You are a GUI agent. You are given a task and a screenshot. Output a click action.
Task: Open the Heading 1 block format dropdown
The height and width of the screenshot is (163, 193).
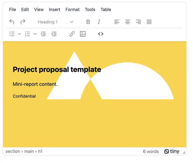point(55,22)
